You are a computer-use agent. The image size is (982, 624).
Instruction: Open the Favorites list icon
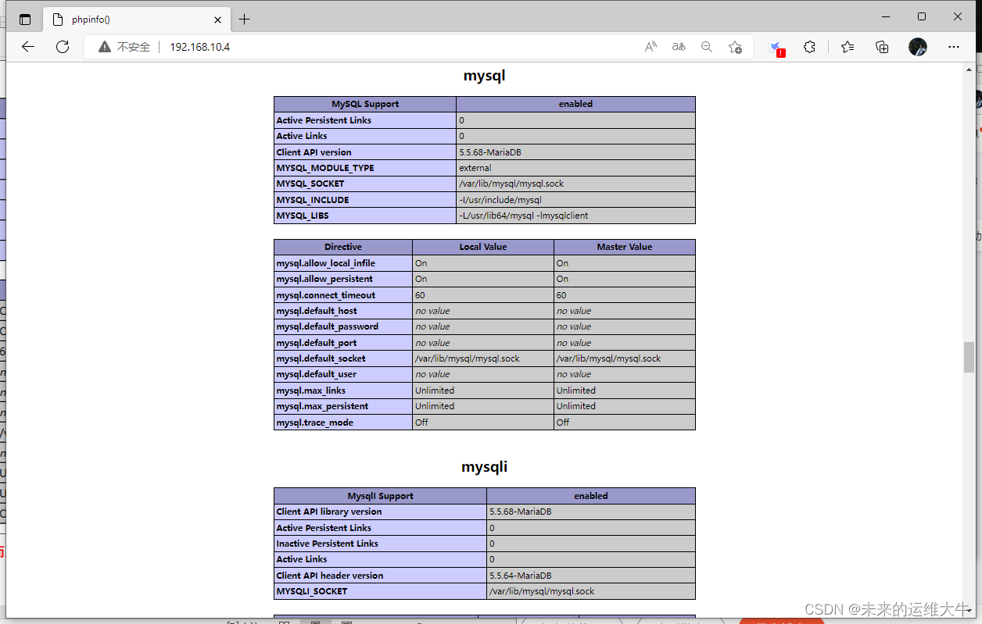[848, 47]
